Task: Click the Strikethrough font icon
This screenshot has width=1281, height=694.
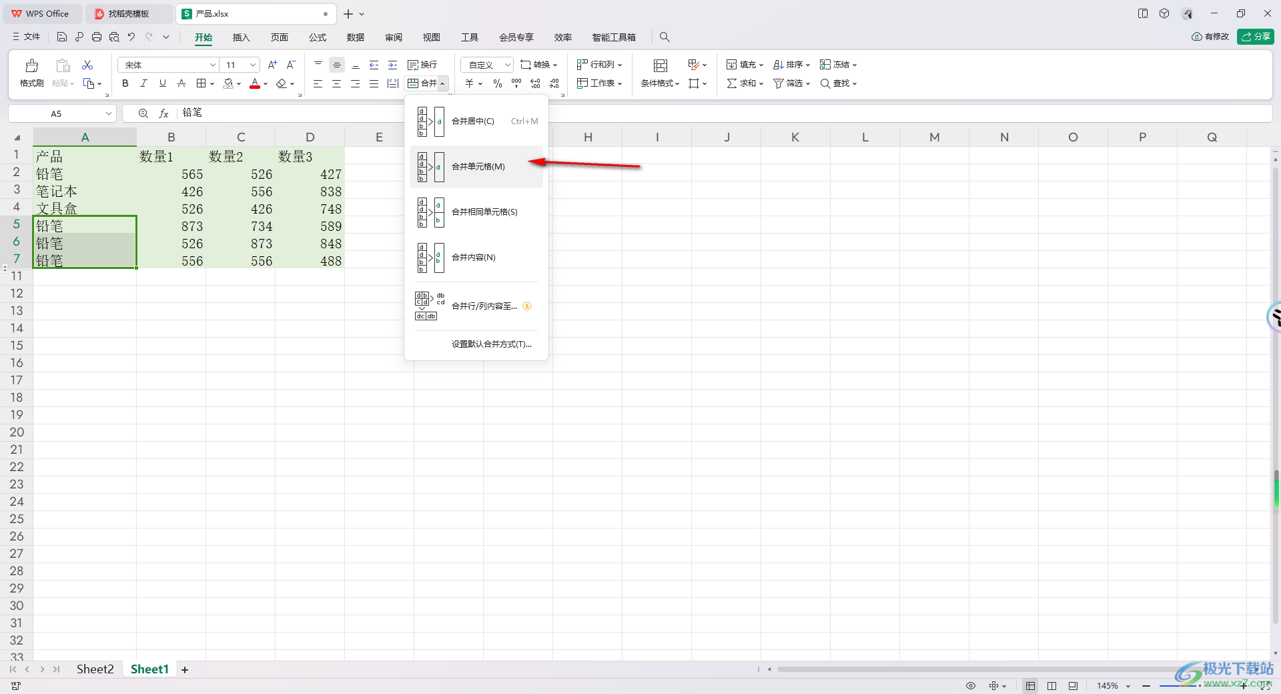Action: [x=181, y=83]
